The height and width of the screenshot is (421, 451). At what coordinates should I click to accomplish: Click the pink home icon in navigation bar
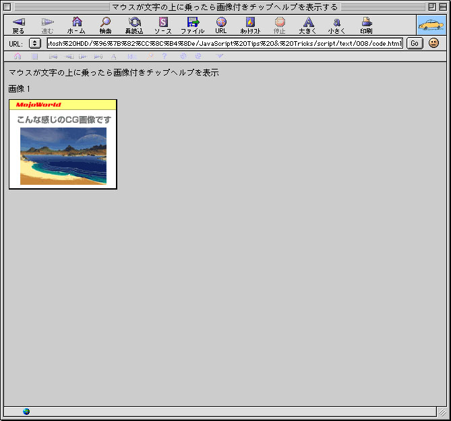pyautogui.click(x=18, y=56)
